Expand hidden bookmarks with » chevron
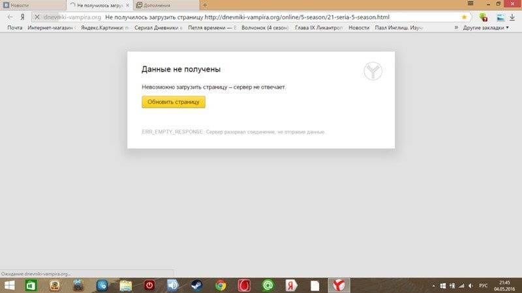 coord(456,27)
